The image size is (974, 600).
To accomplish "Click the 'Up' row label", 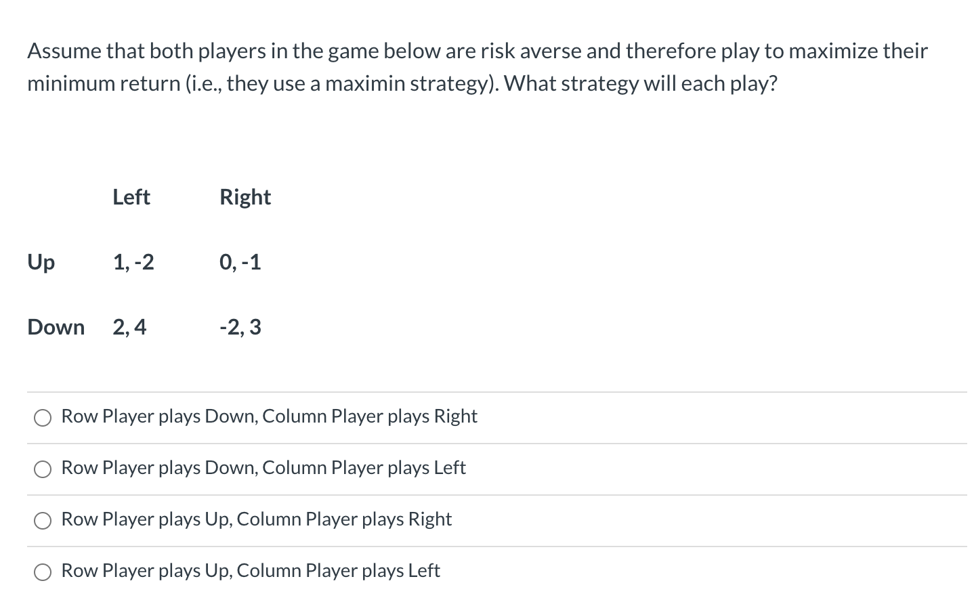I will [x=41, y=262].
